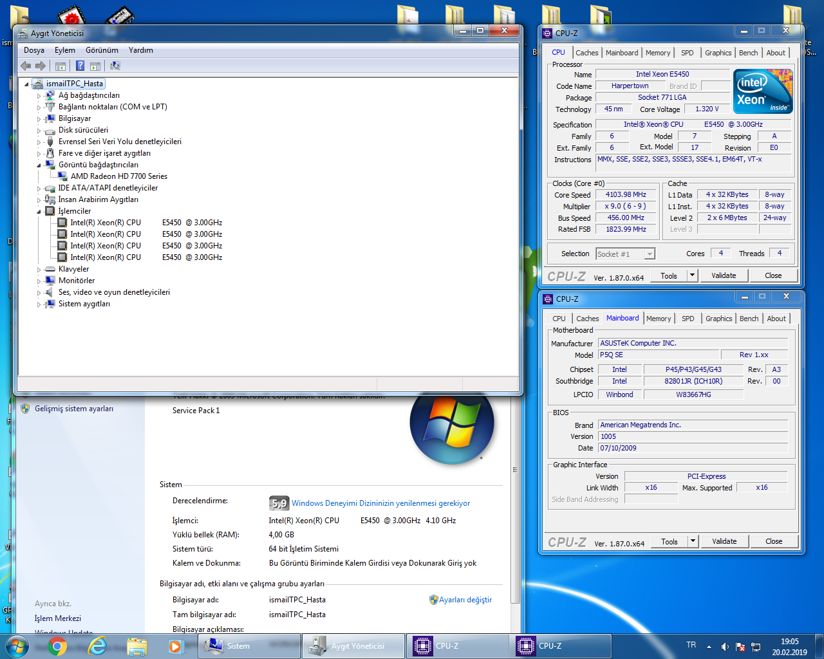The image size is (824, 659).
Task: Show hidden tray icons with the up arrow
Action: [x=709, y=647]
